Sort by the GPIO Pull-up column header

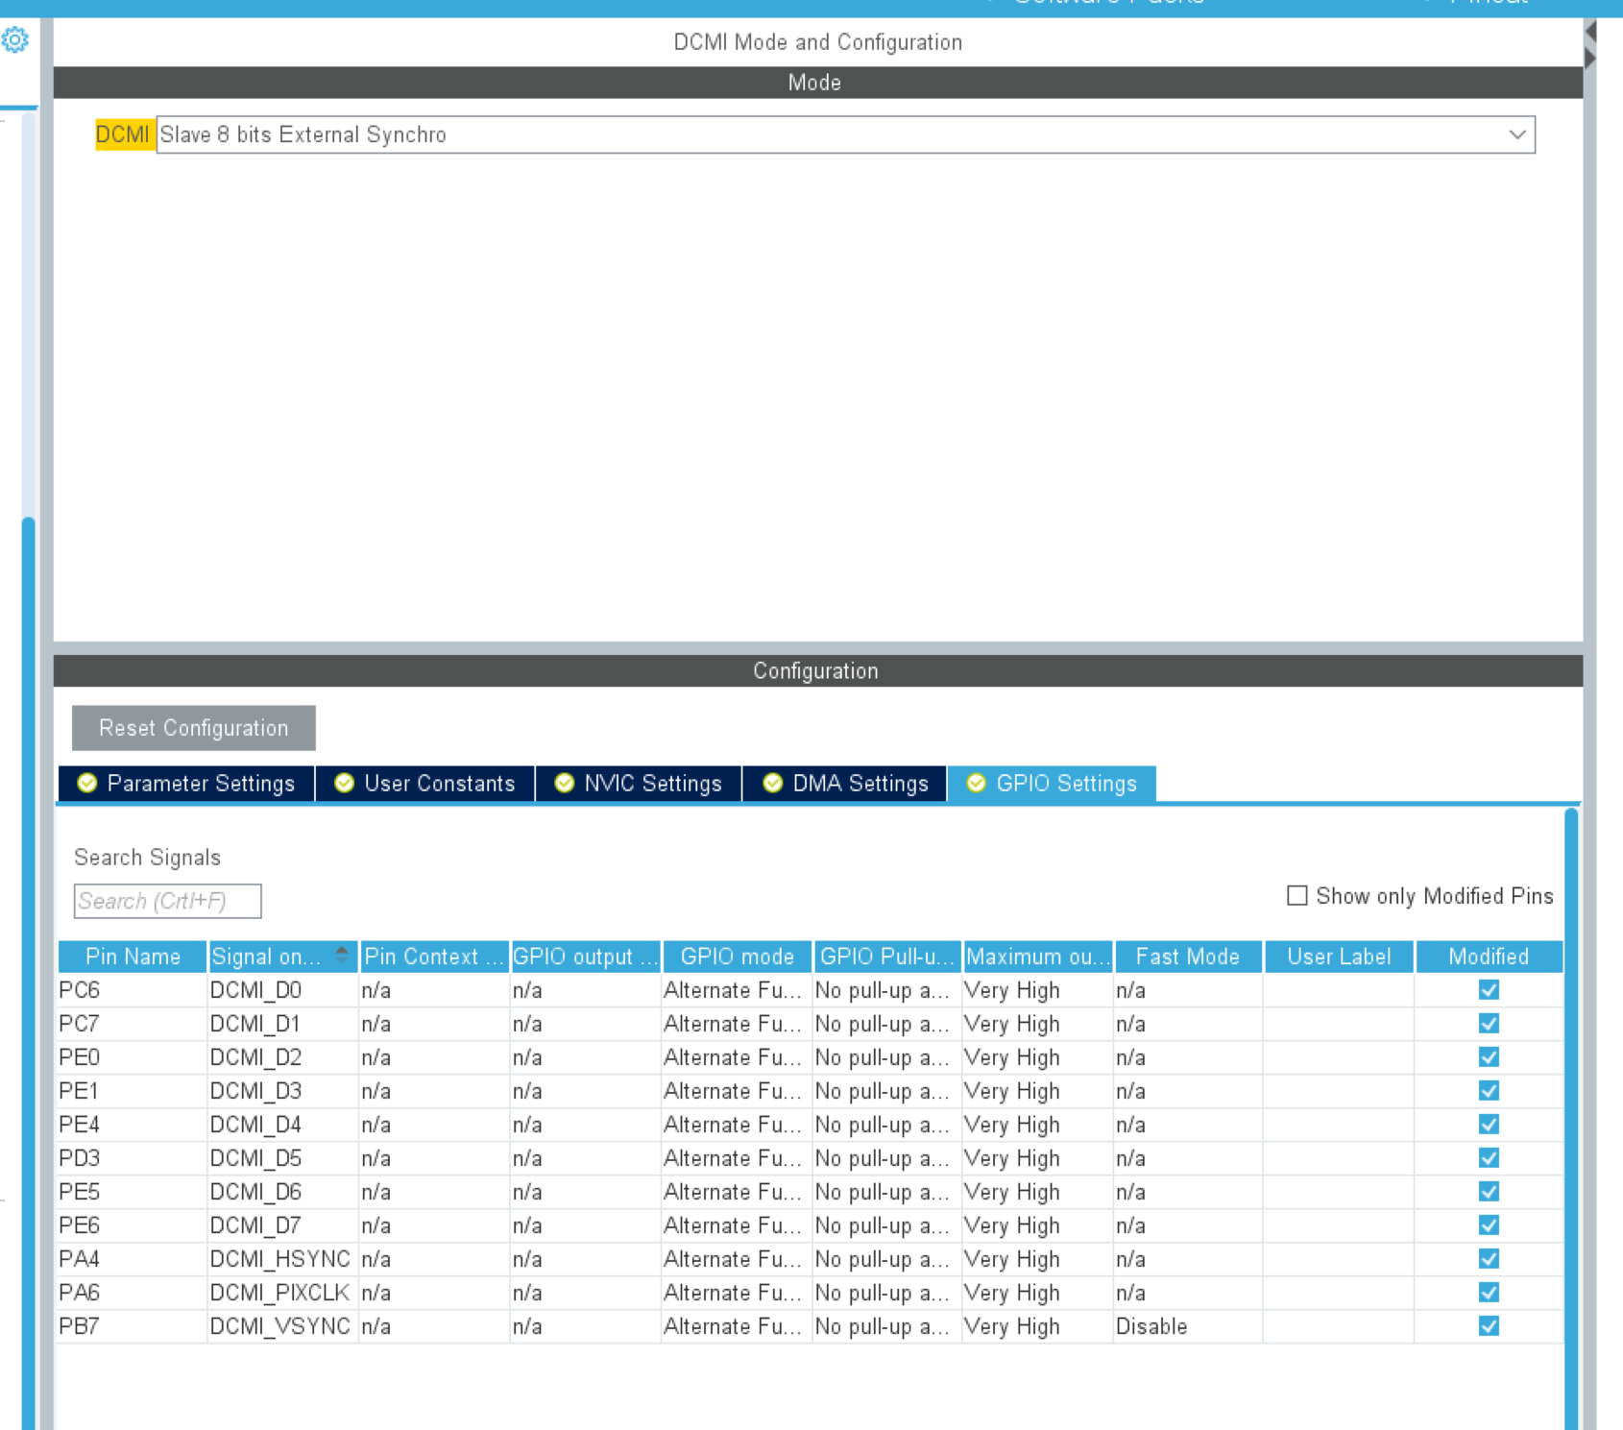887,957
